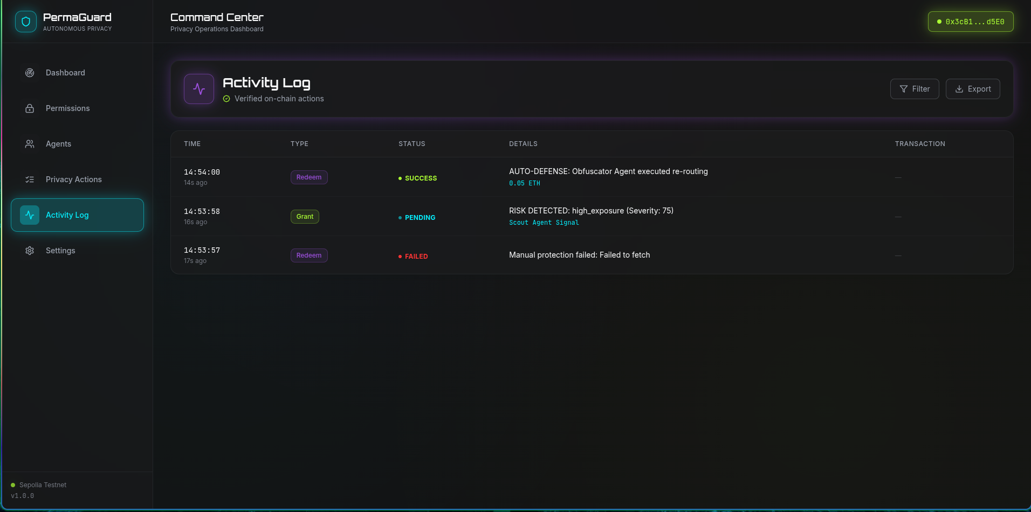Click the Agents people icon

(30, 144)
